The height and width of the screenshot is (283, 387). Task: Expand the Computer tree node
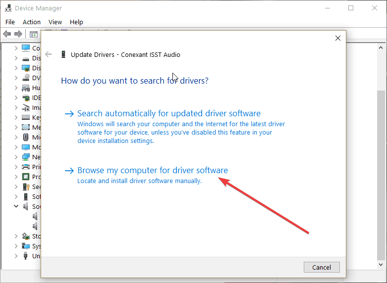pos(16,48)
